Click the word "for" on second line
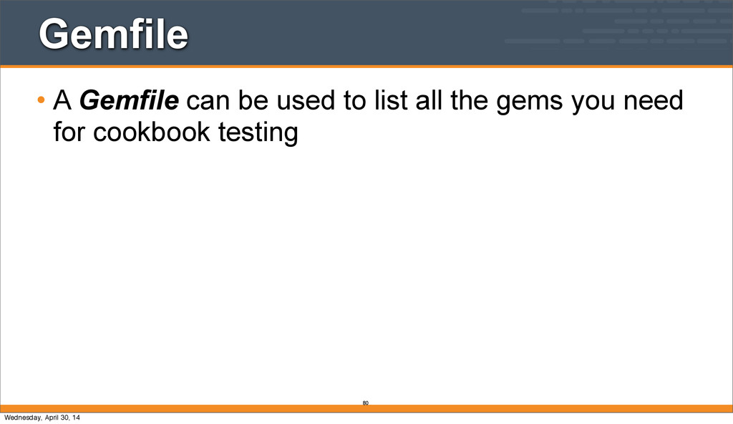 (69, 132)
